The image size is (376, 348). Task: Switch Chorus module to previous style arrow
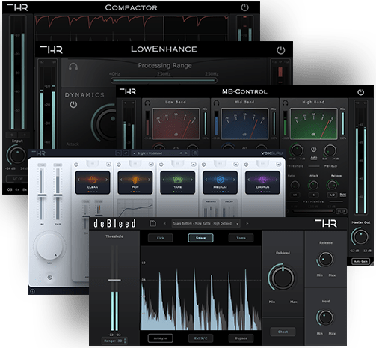[x=248, y=180]
